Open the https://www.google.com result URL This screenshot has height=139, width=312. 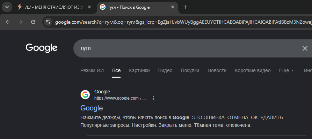120,98
